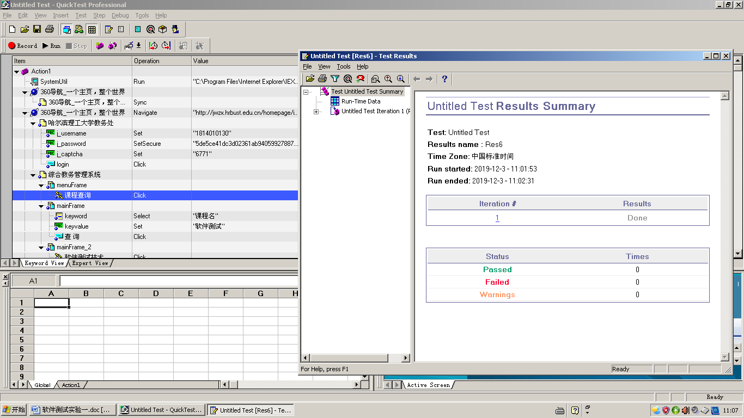The height and width of the screenshot is (418, 744).
Task: Toggle the Active Screen toolbar button
Action: [66, 29]
